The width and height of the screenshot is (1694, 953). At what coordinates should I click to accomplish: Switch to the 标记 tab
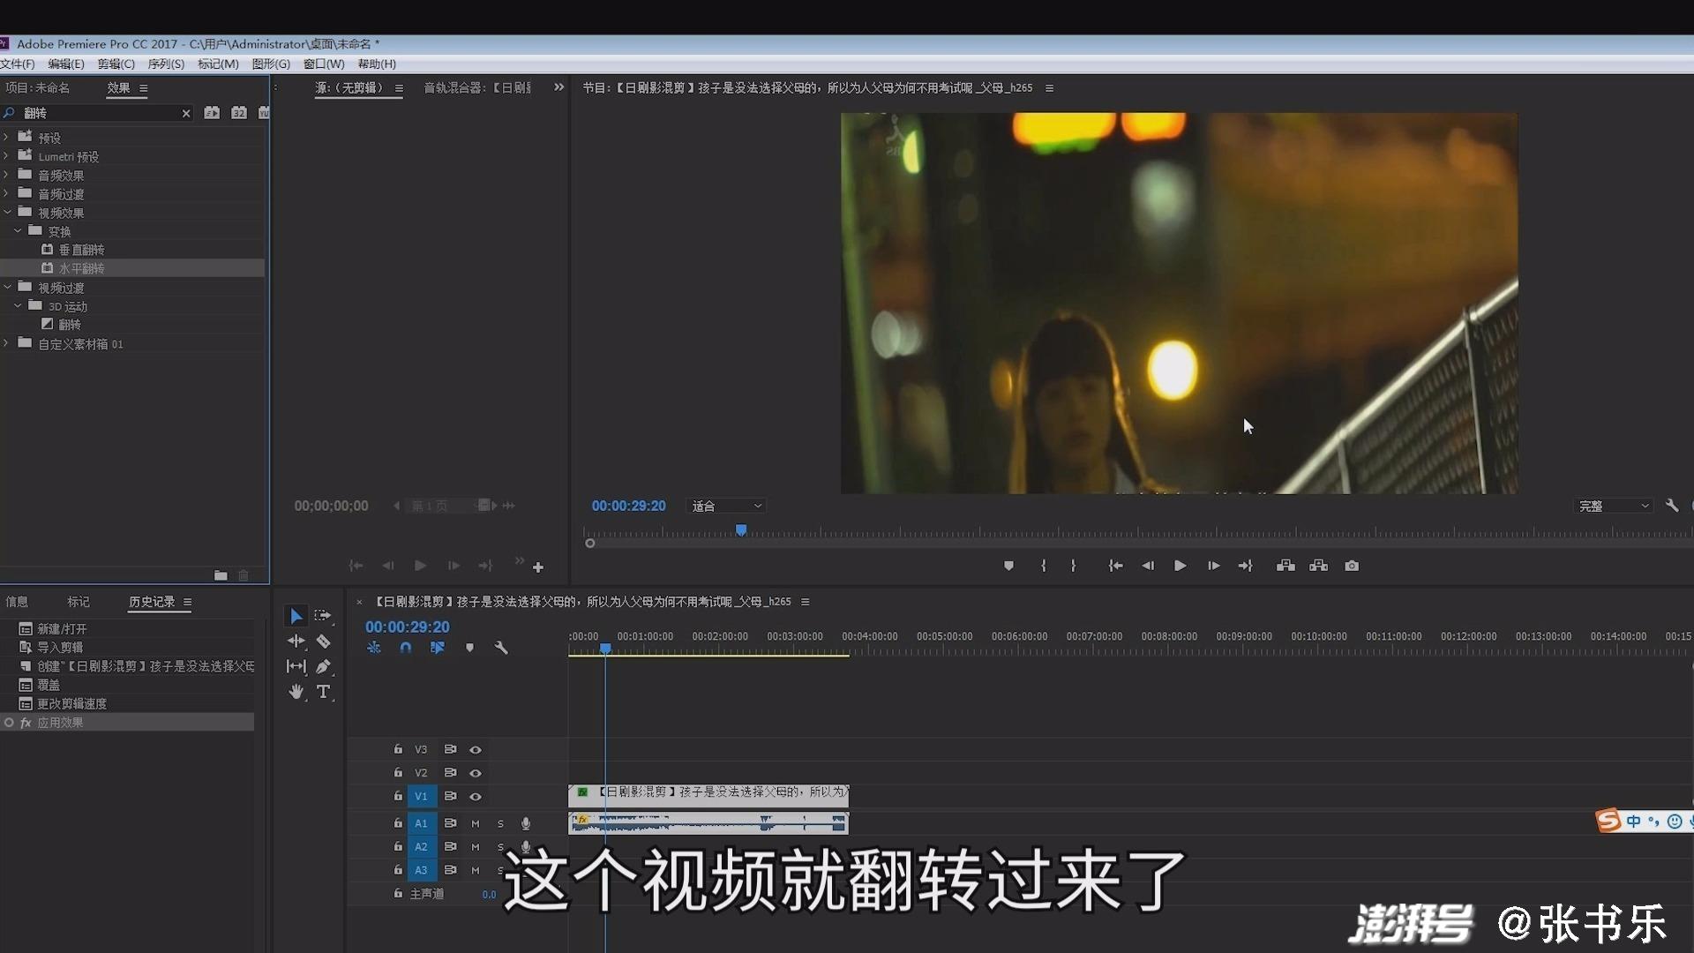(79, 602)
